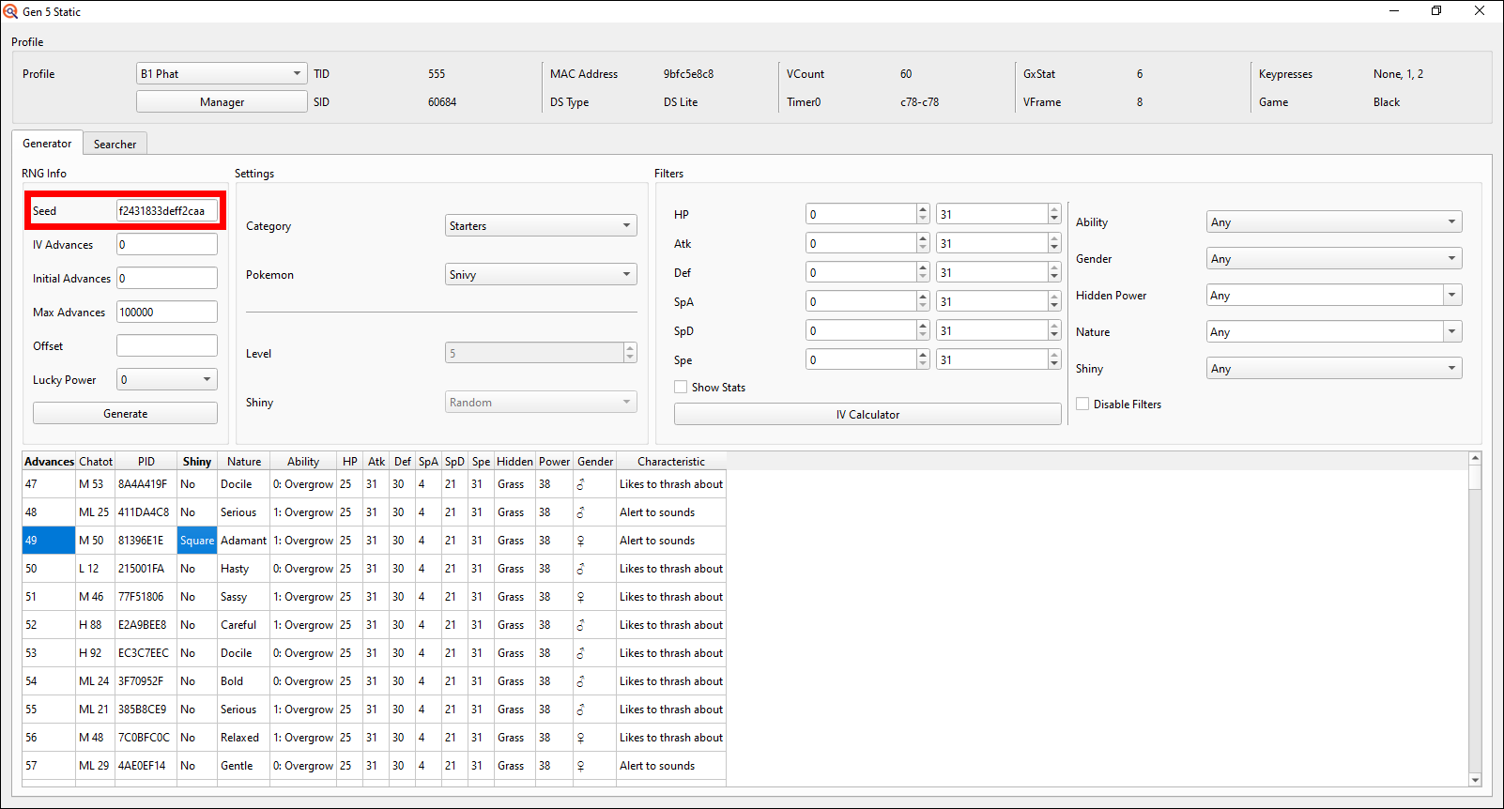
Task: Click the PID column header
Action: coord(146,461)
